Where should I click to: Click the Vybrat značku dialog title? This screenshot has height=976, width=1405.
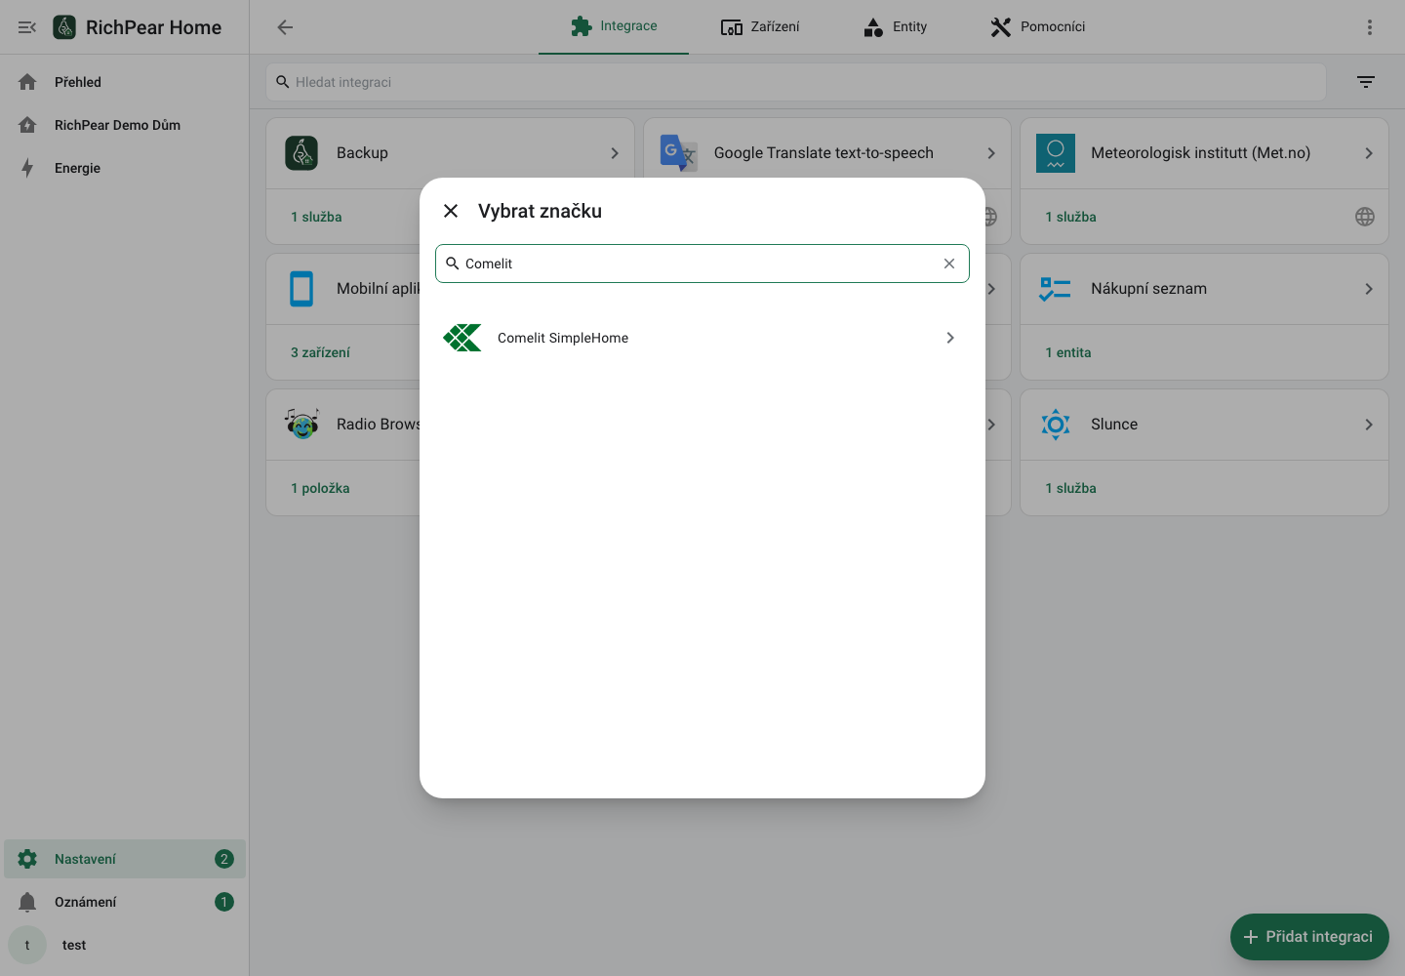540,211
